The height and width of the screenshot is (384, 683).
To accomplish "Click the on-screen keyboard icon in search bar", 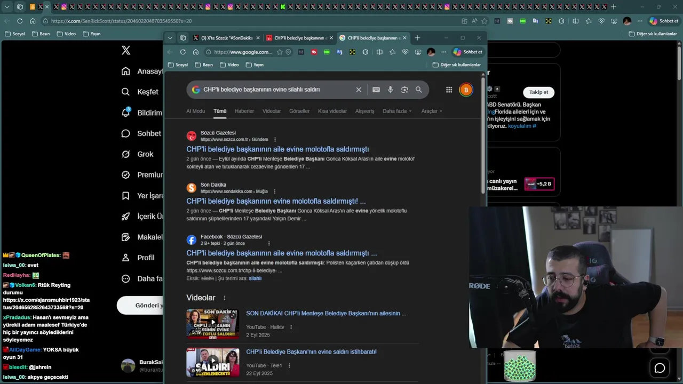I will coord(376,90).
